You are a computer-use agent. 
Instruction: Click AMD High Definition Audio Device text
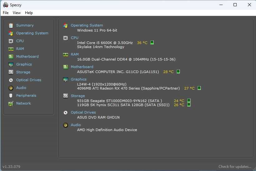(107, 130)
